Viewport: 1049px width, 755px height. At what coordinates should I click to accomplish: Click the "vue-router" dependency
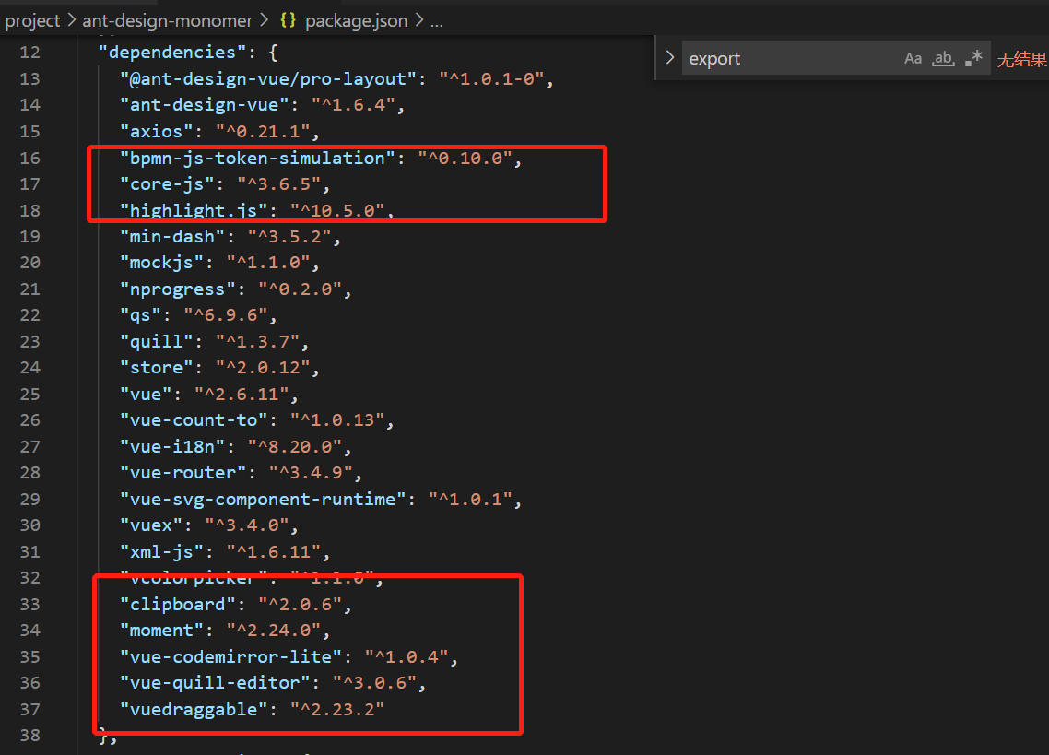pos(183,473)
